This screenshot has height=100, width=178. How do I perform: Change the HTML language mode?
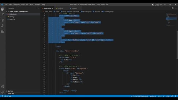[167, 96]
